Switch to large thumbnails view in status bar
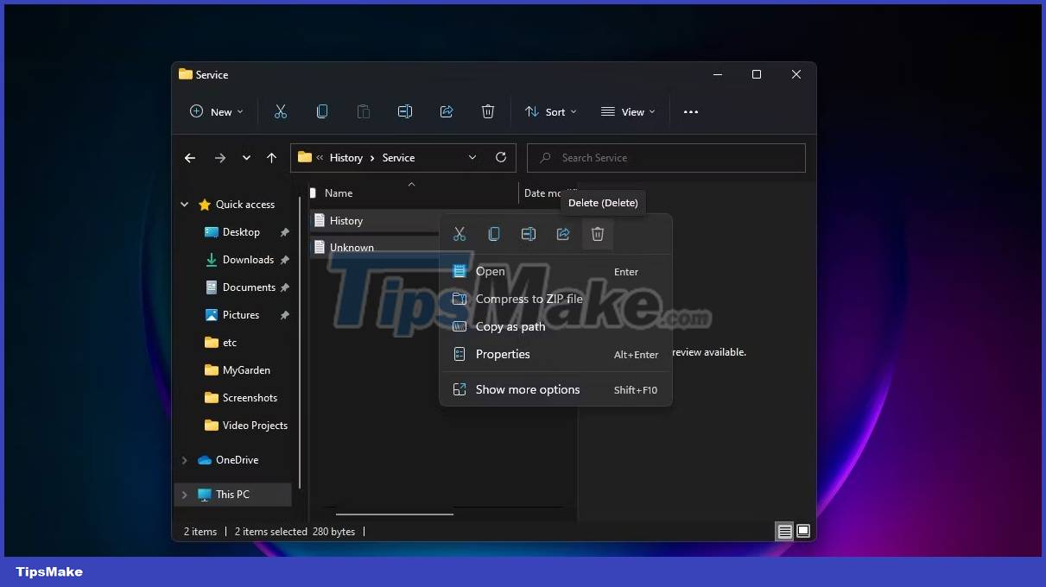This screenshot has height=587, width=1046. pos(803,531)
